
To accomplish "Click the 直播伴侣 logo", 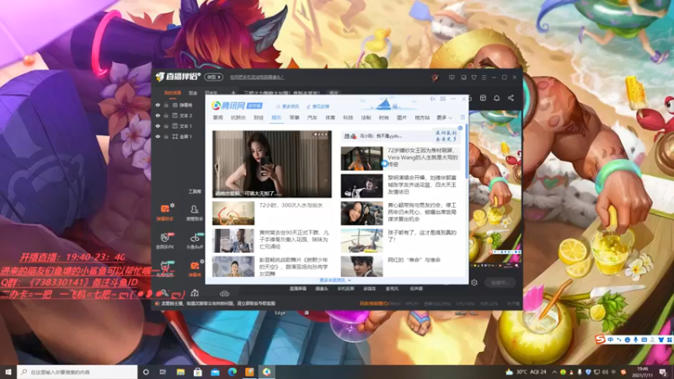I will pyautogui.click(x=178, y=77).
